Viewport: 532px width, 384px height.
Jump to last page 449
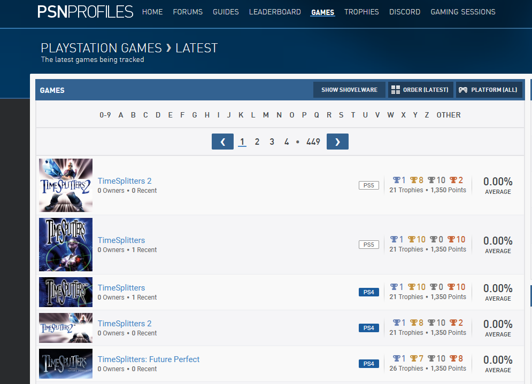point(313,142)
